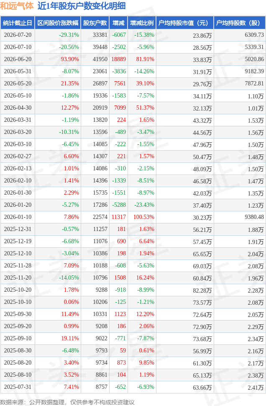Click the 和远气体 stock name title

pos(17,6)
